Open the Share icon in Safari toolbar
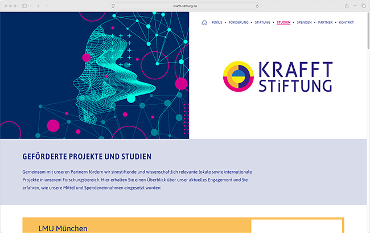The image size is (370, 233). tap(347, 6)
